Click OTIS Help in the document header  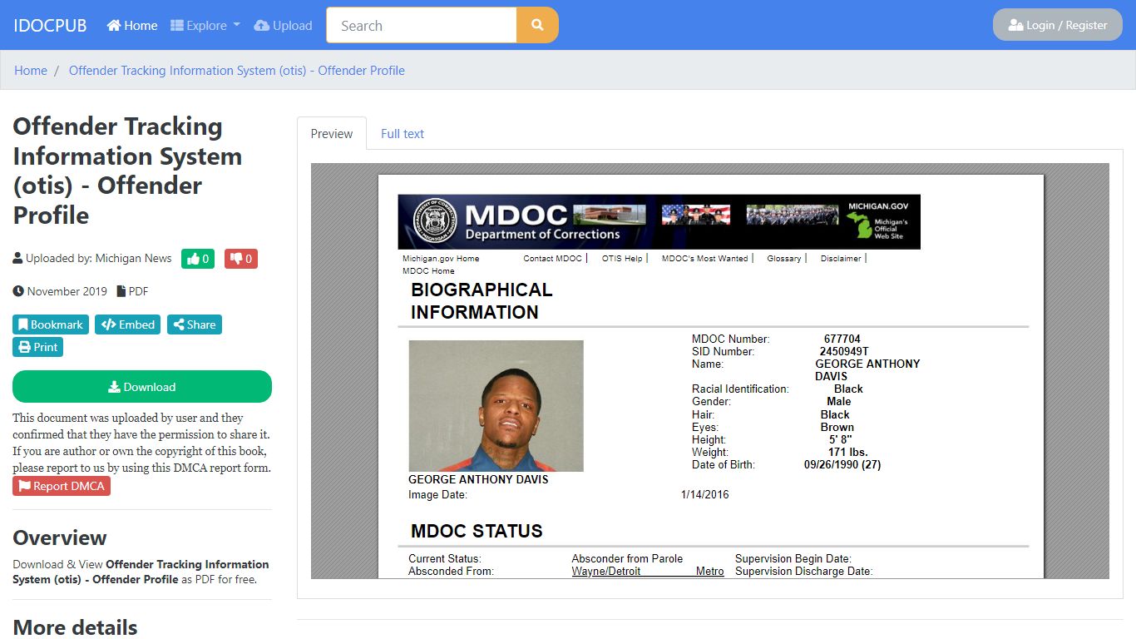[x=622, y=259]
